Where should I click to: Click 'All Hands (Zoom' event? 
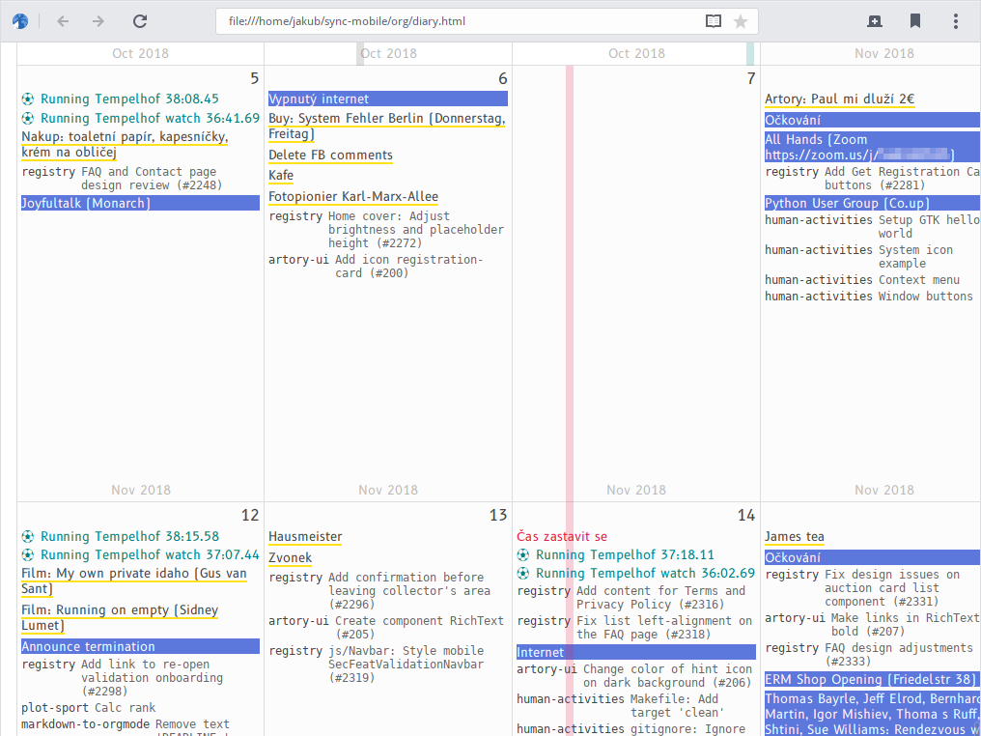[872, 147]
